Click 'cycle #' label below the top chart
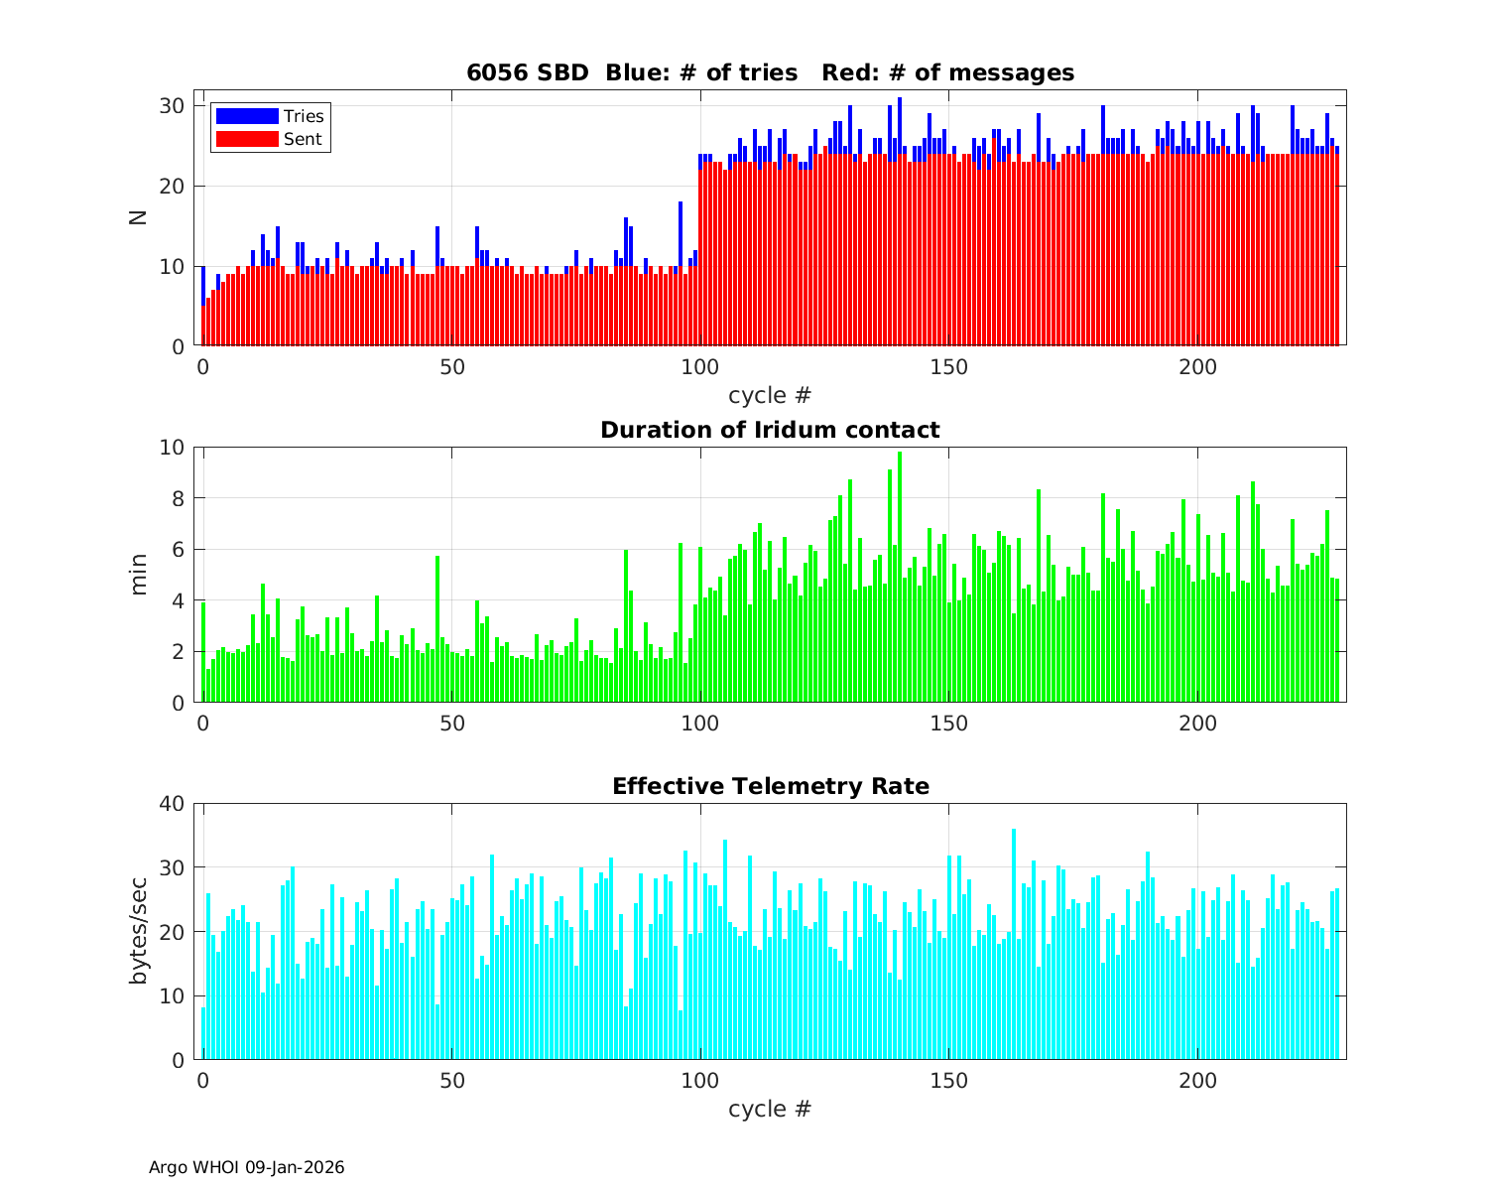This screenshot has width=1488, height=1191. (x=770, y=395)
